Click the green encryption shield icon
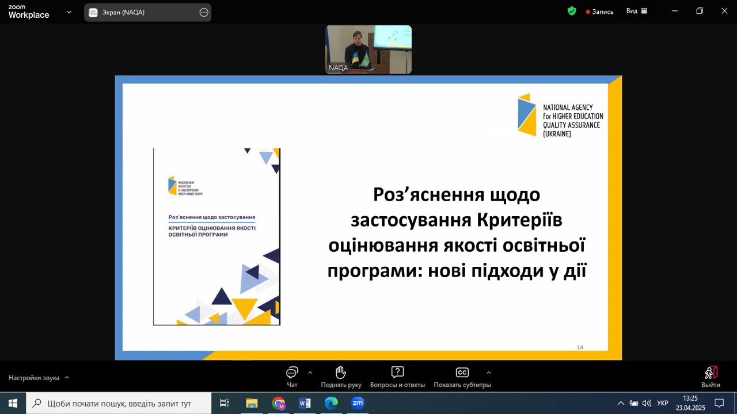Viewport: 737px width, 414px height. coord(572,11)
